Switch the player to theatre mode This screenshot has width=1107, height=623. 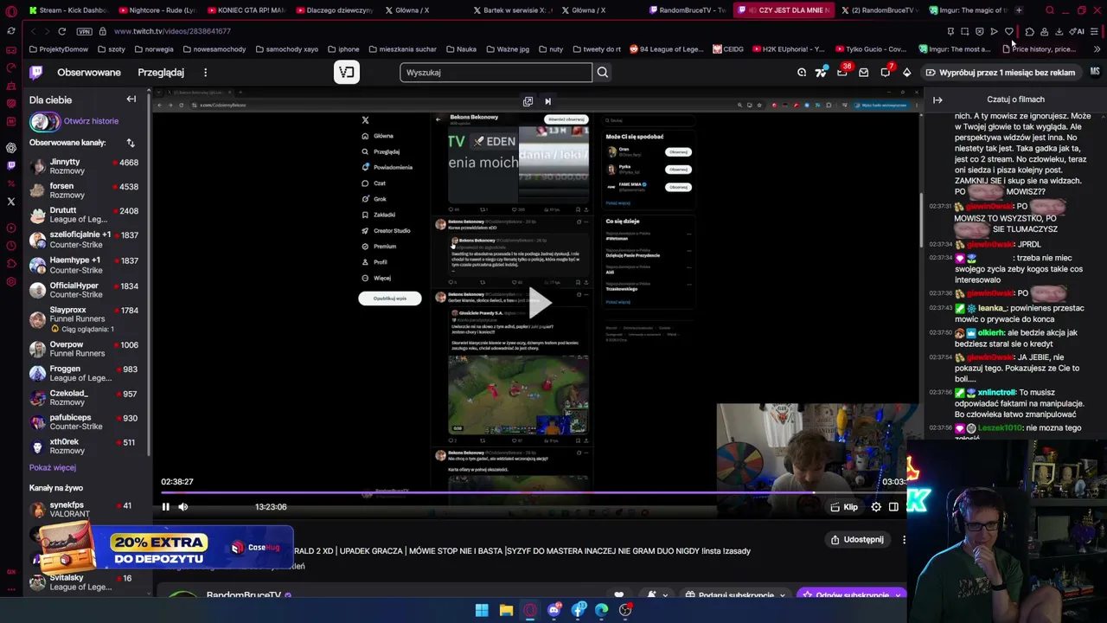(893, 507)
